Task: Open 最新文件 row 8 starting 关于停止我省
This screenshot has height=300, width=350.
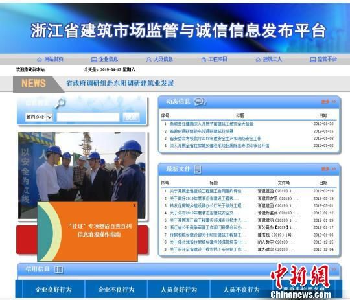Action: [x=208, y=242]
